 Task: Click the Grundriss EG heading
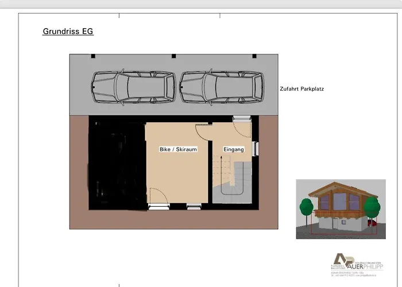click(x=68, y=32)
